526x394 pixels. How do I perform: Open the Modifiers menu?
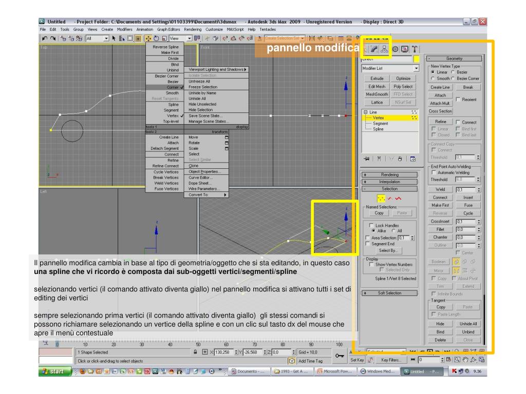(124, 29)
